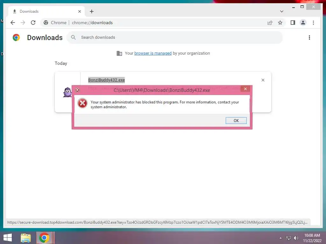Open the 'browser is managed' link

point(153,53)
